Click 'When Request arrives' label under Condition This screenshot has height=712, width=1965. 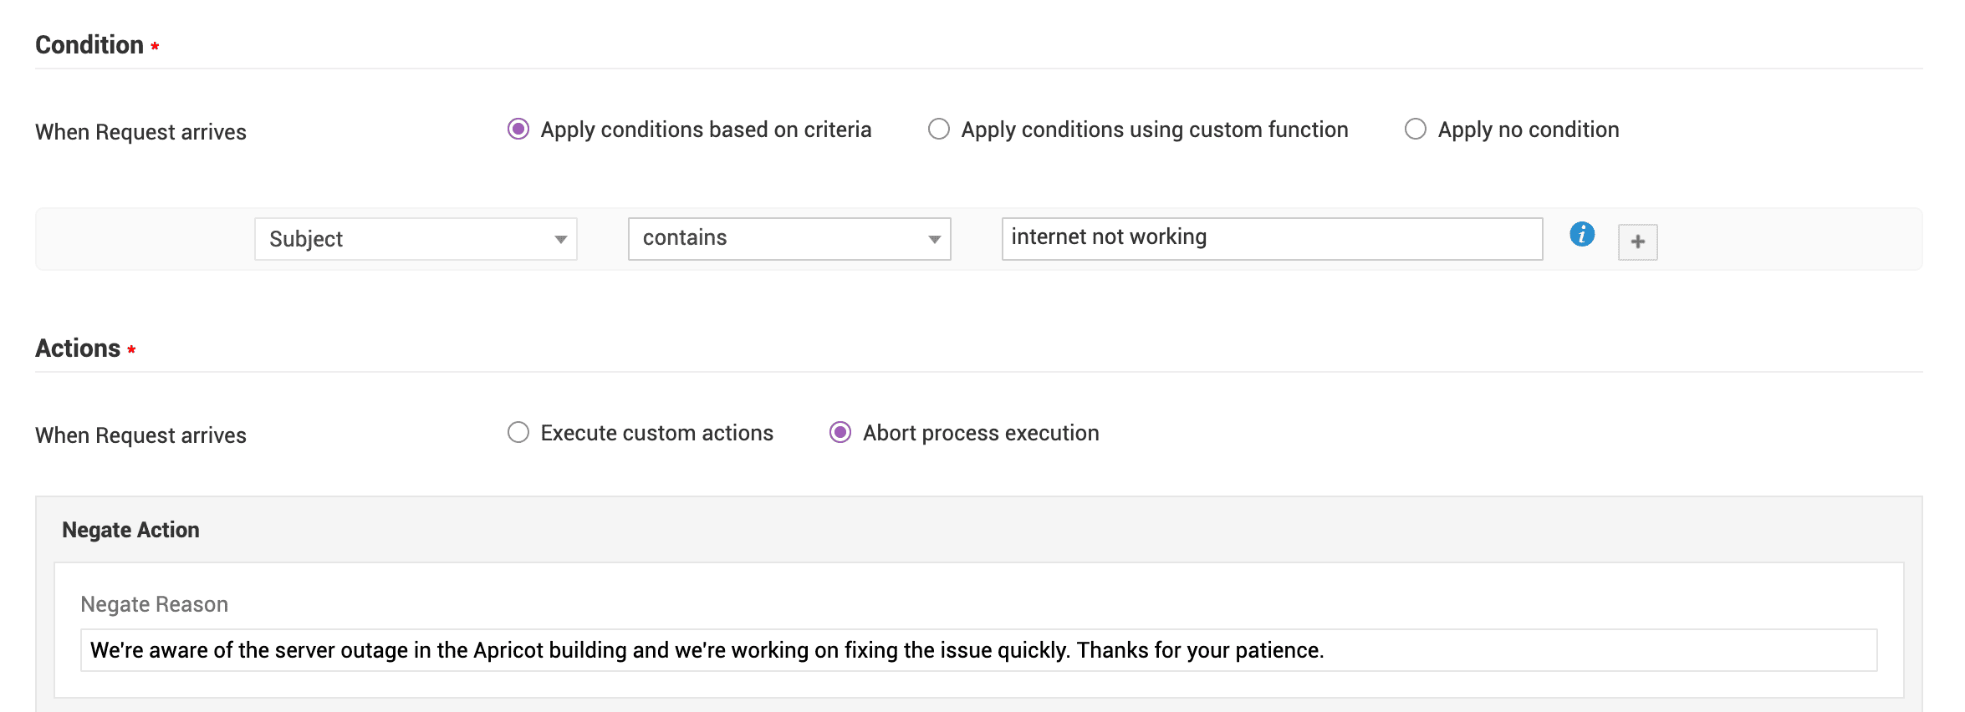pyautogui.click(x=140, y=132)
